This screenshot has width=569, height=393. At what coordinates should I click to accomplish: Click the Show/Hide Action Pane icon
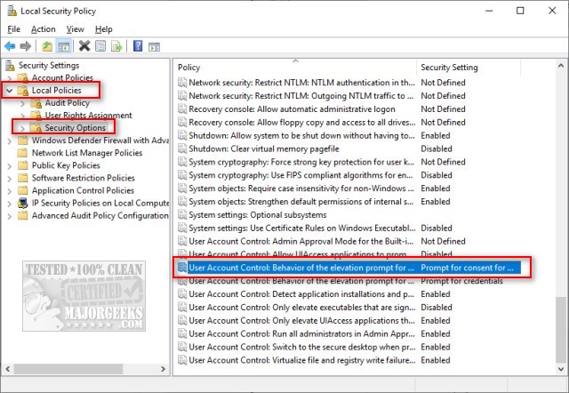[x=154, y=46]
